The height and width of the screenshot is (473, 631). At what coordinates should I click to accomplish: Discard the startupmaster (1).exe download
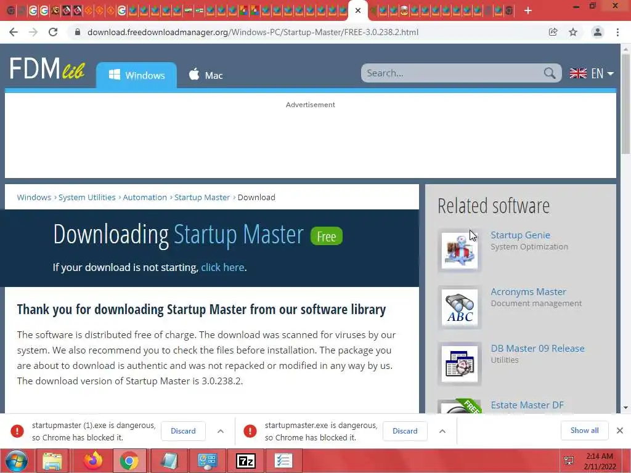click(x=183, y=431)
